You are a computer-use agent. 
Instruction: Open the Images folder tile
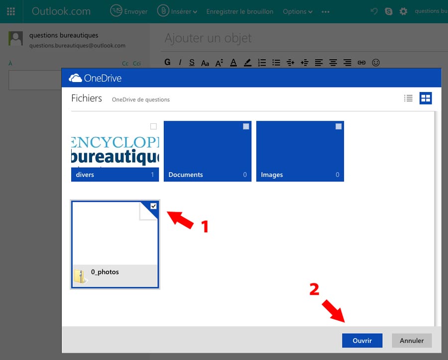pos(300,151)
